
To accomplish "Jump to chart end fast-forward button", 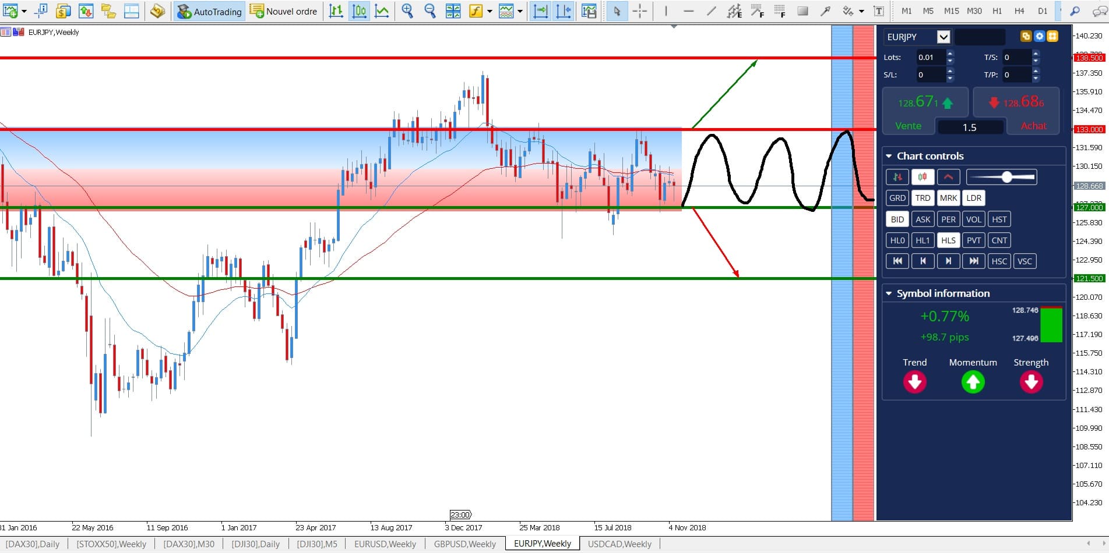I will [x=974, y=261].
